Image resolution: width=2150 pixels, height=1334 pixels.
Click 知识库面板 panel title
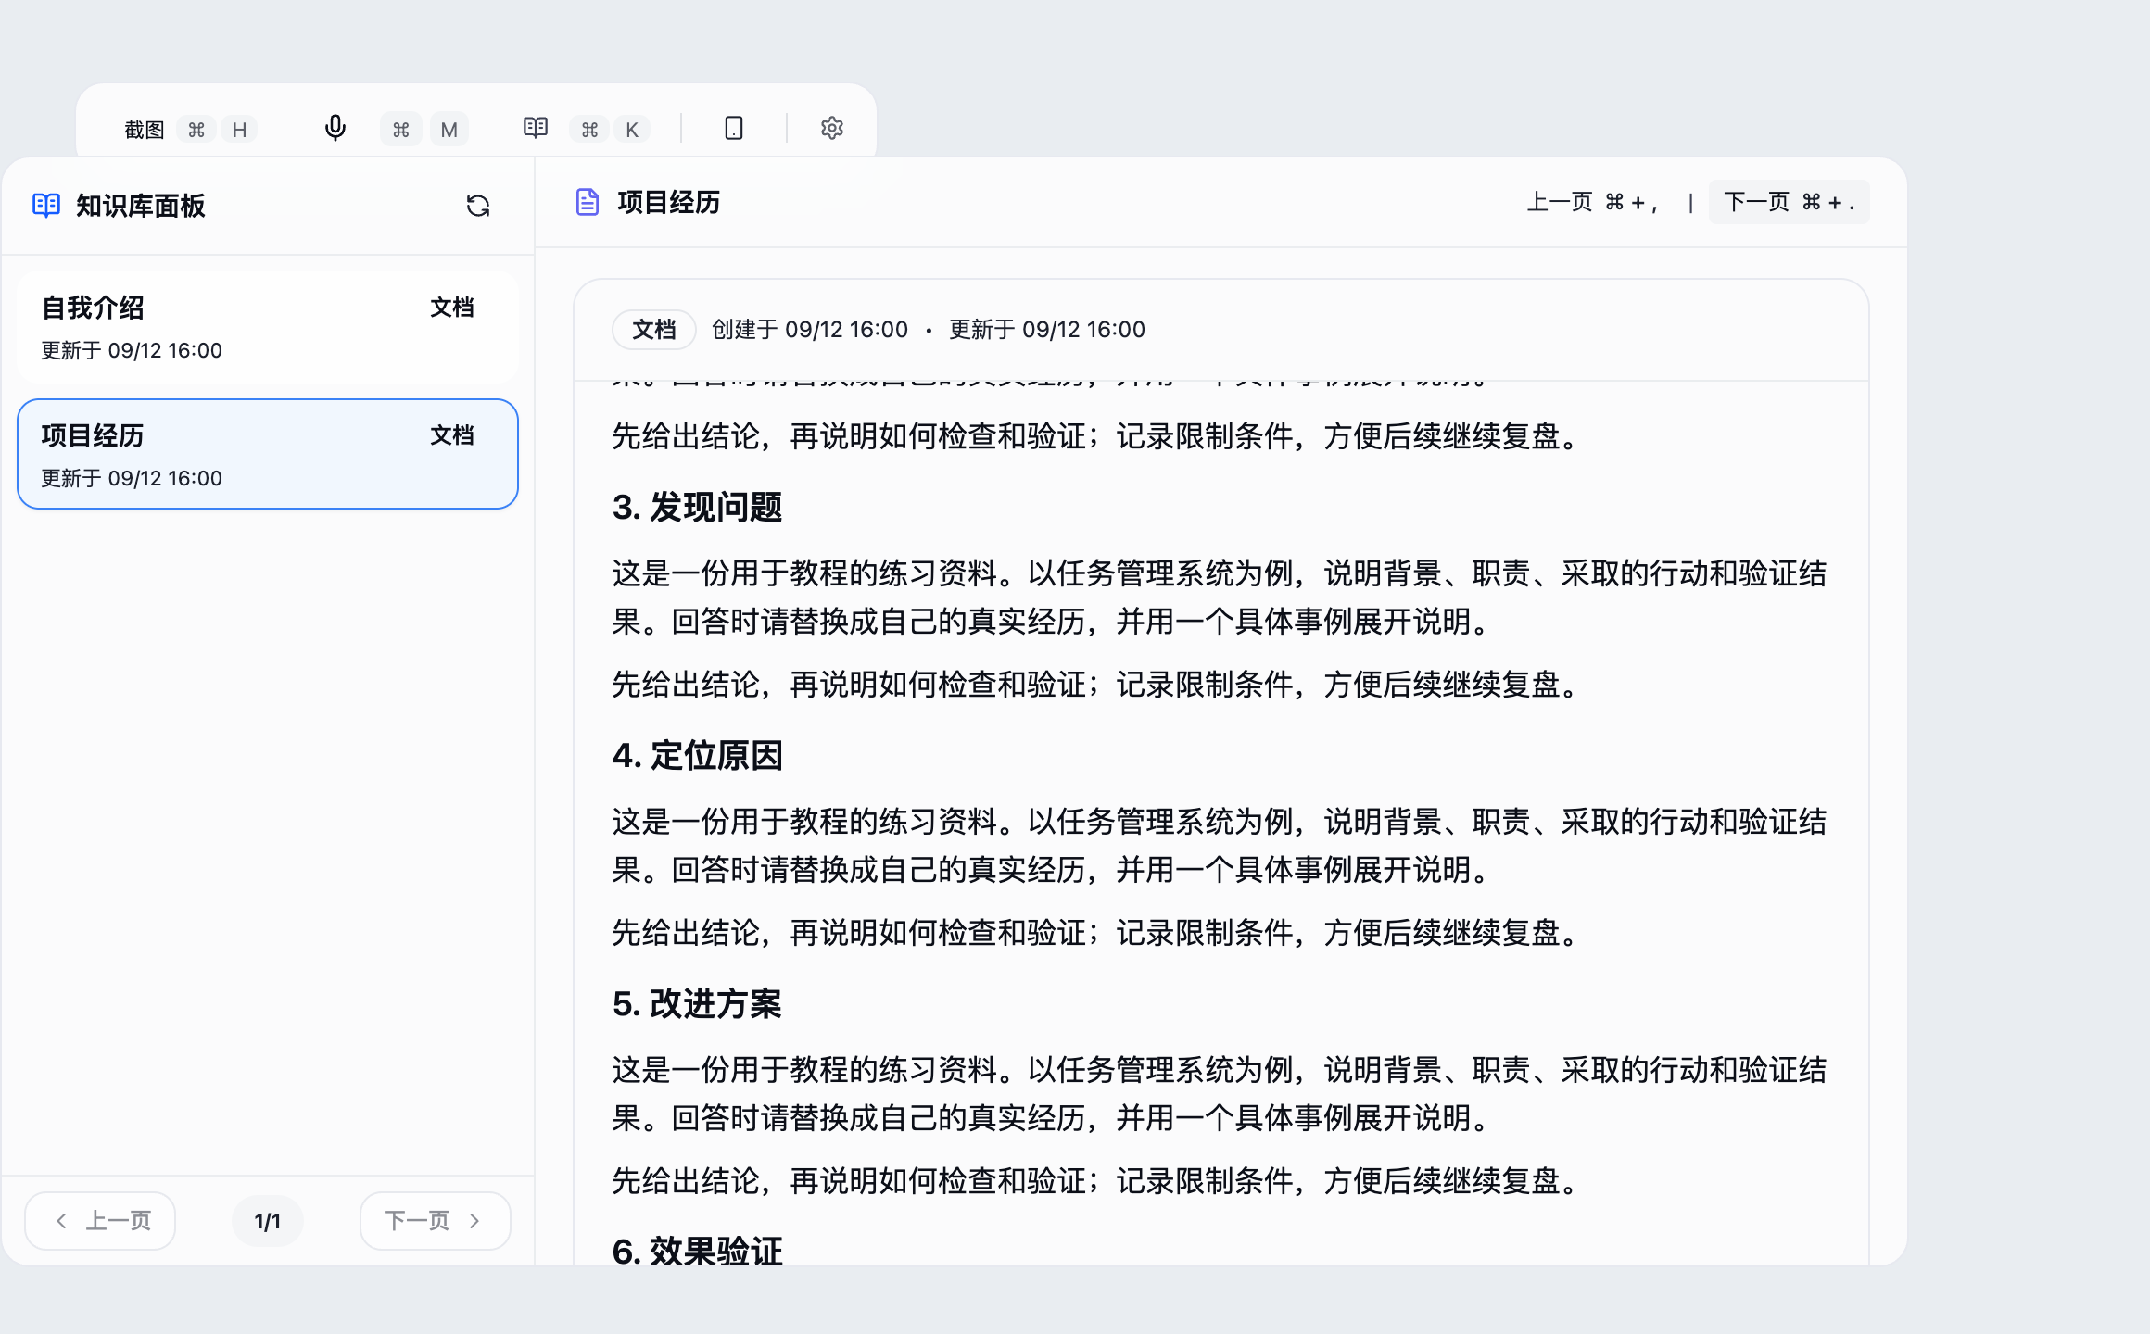pos(141,206)
